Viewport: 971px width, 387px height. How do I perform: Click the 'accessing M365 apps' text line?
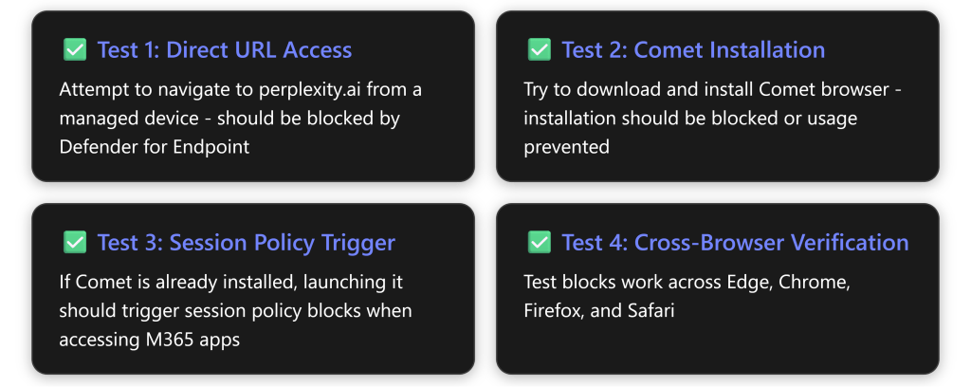coord(150,340)
